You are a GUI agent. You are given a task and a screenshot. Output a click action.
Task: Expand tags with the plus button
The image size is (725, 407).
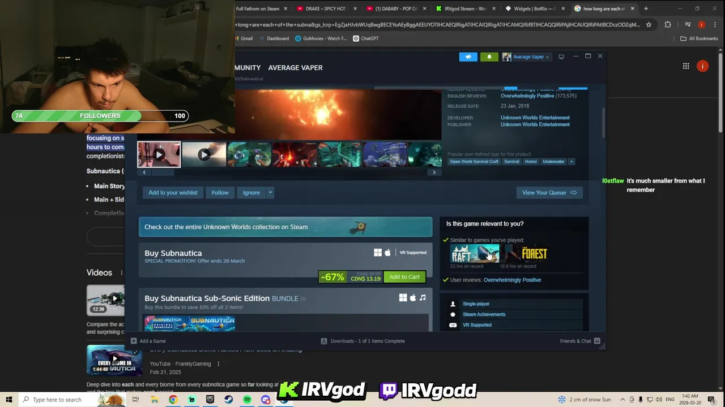click(x=572, y=162)
